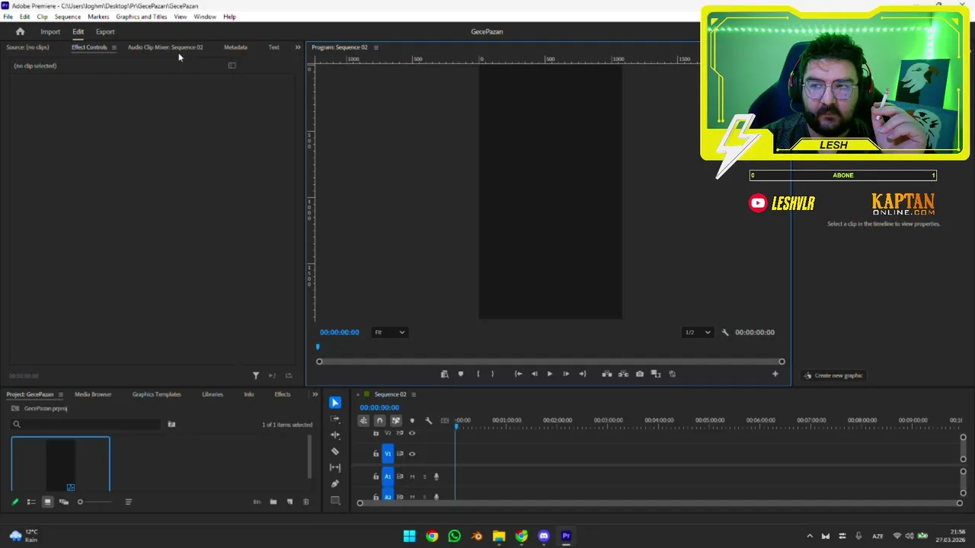Show hidden tabs in Project panel group

(315, 394)
